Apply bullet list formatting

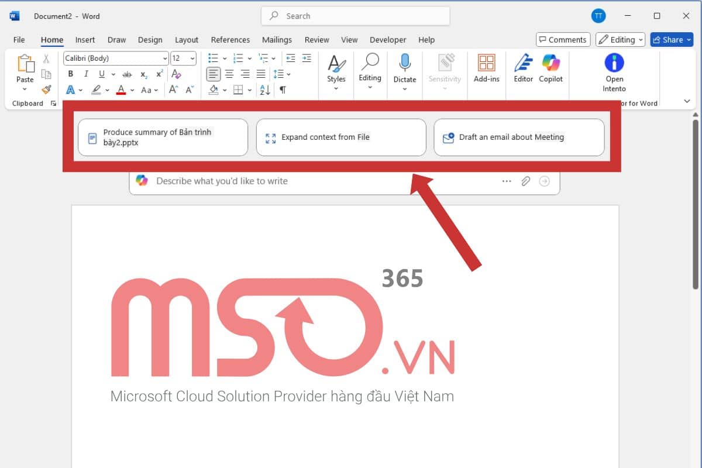[213, 58]
